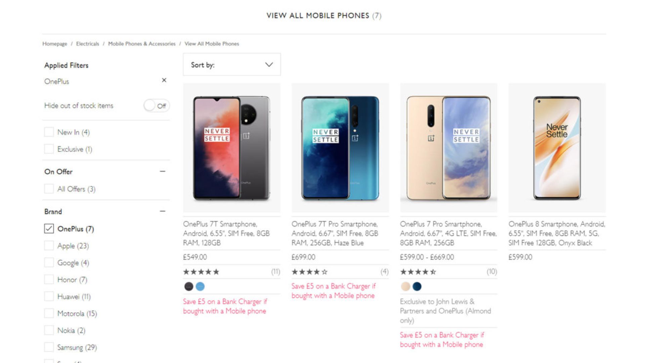Go to the Electricals breadcrumb
This screenshot has height=363, width=645.
[87, 44]
